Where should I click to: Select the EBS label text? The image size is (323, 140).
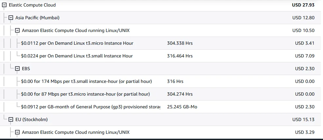26,69
